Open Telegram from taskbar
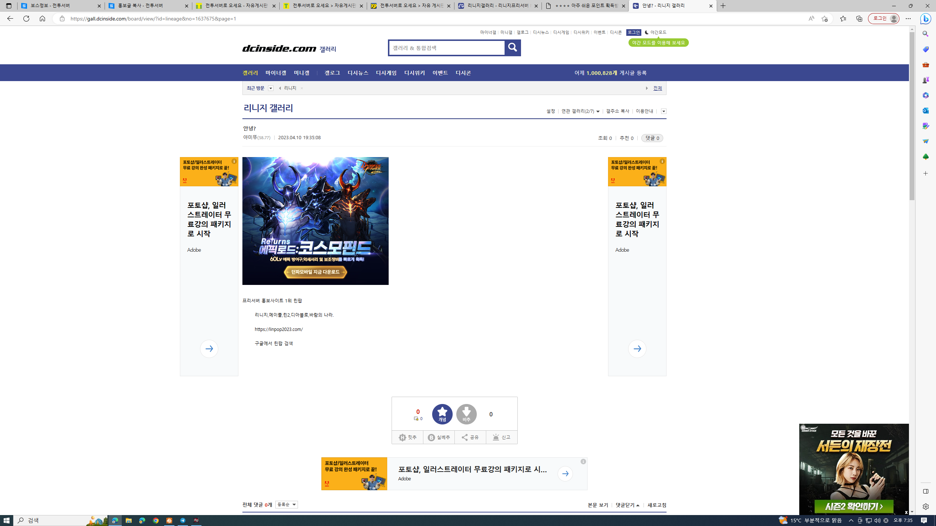The width and height of the screenshot is (936, 526). point(183,521)
